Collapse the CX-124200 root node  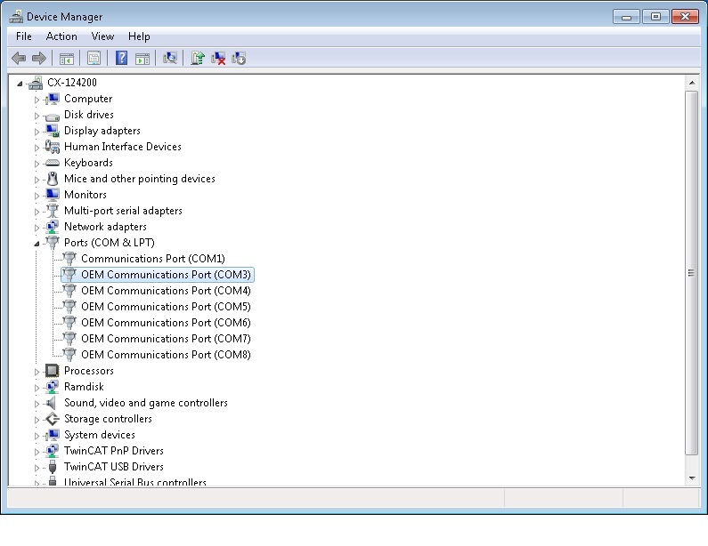click(20, 84)
